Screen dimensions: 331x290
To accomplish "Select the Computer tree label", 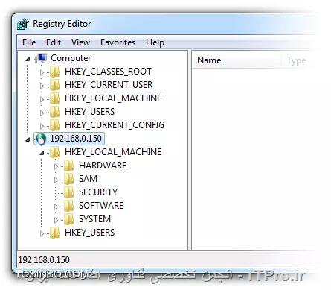I will pyautogui.click(x=71, y=58).
